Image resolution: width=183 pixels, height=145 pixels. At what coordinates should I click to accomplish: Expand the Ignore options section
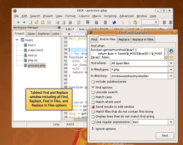(x=93, y=129)
